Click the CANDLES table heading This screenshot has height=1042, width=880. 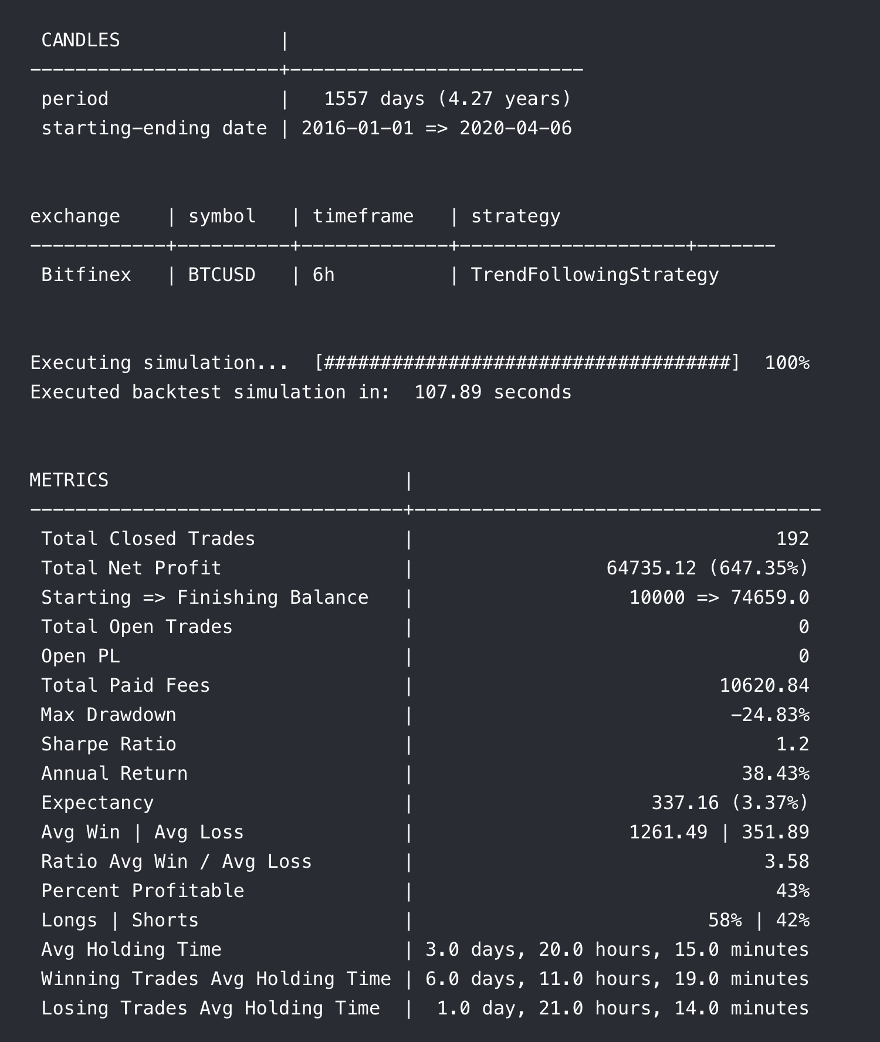tap(80, 40)
